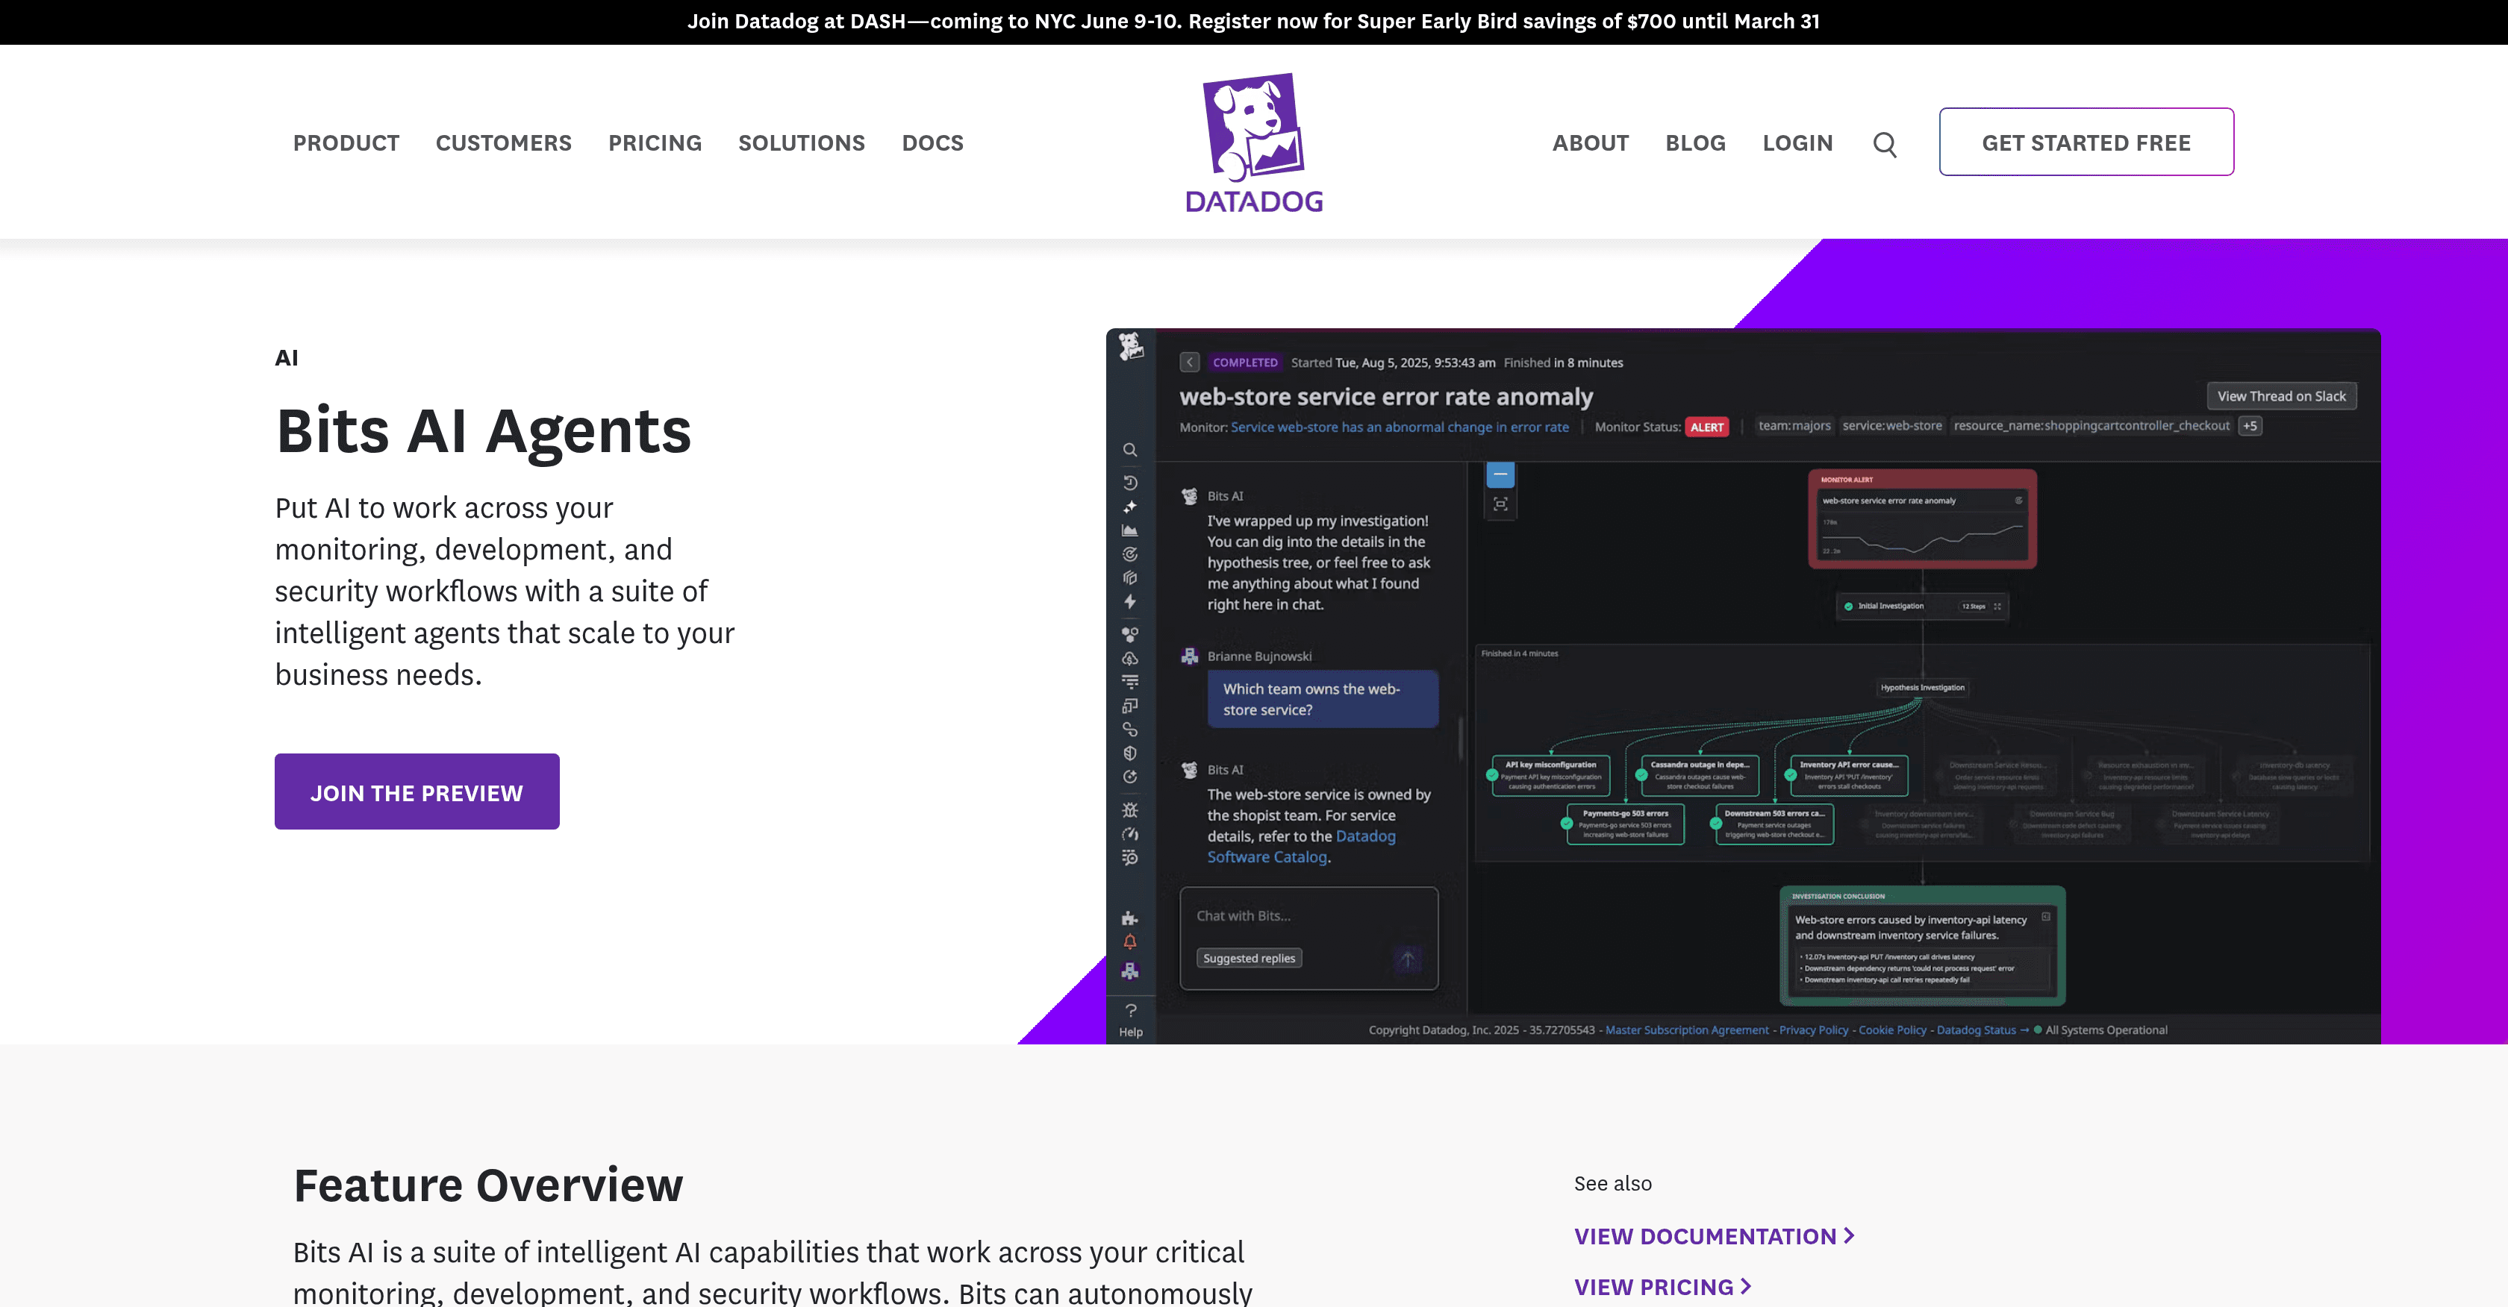The image size is (2508, 1307).
Task: Click the JOIN THE PREVIEW button
Action: pyautogui.click(x=417, y=792)
